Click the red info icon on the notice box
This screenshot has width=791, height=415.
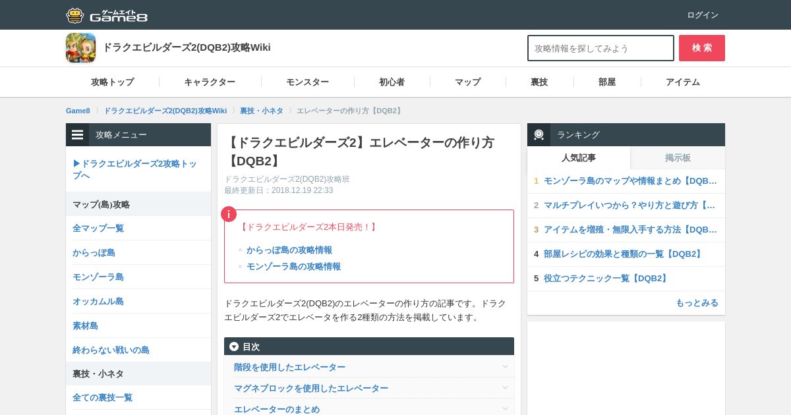[229, 214]
